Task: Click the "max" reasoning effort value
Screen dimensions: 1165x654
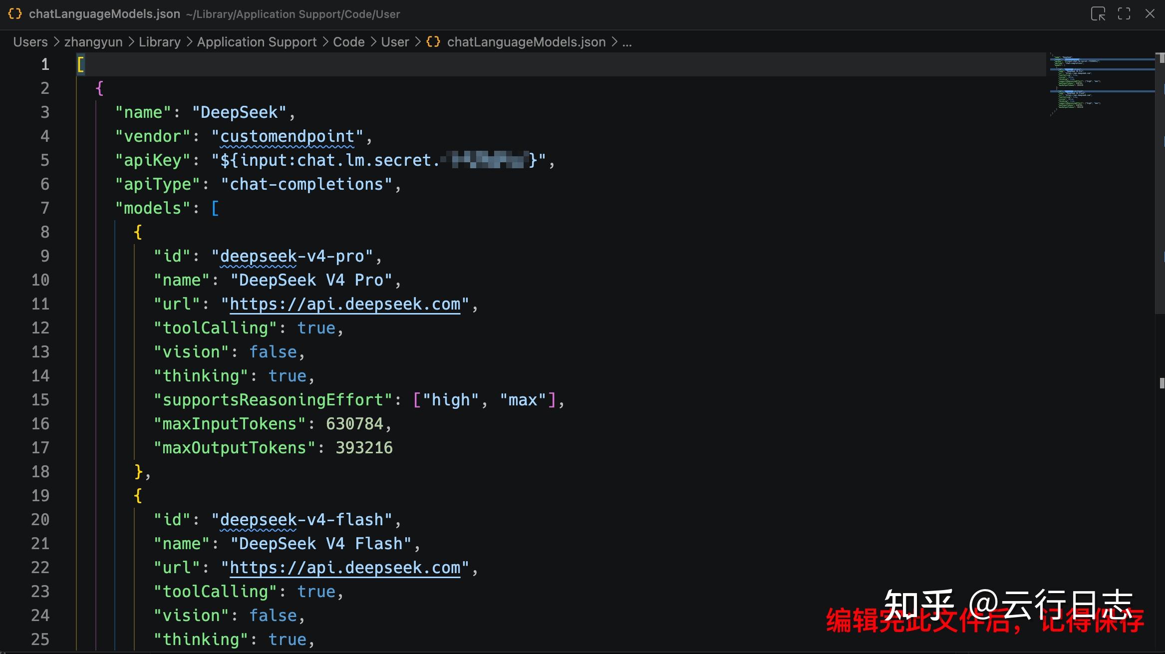Action: 523,400
